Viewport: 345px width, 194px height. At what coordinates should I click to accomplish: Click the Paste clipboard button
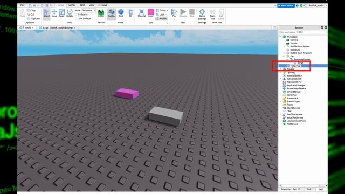pos(23,13)
